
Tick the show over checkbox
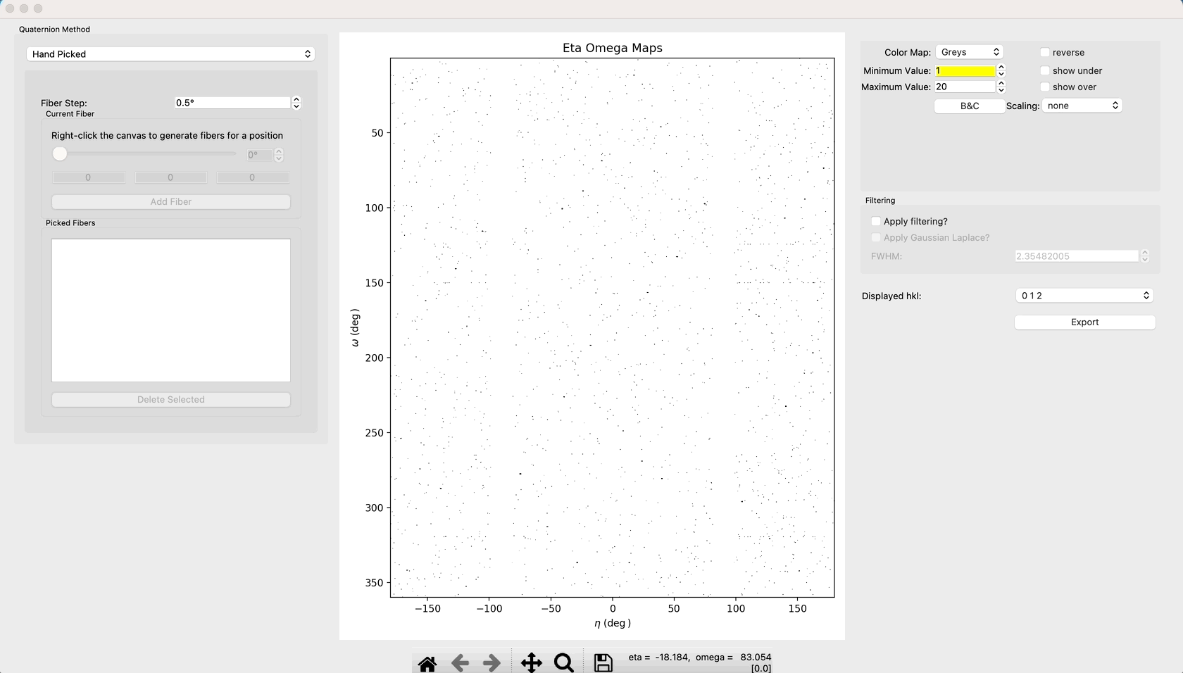[1045, 87]
